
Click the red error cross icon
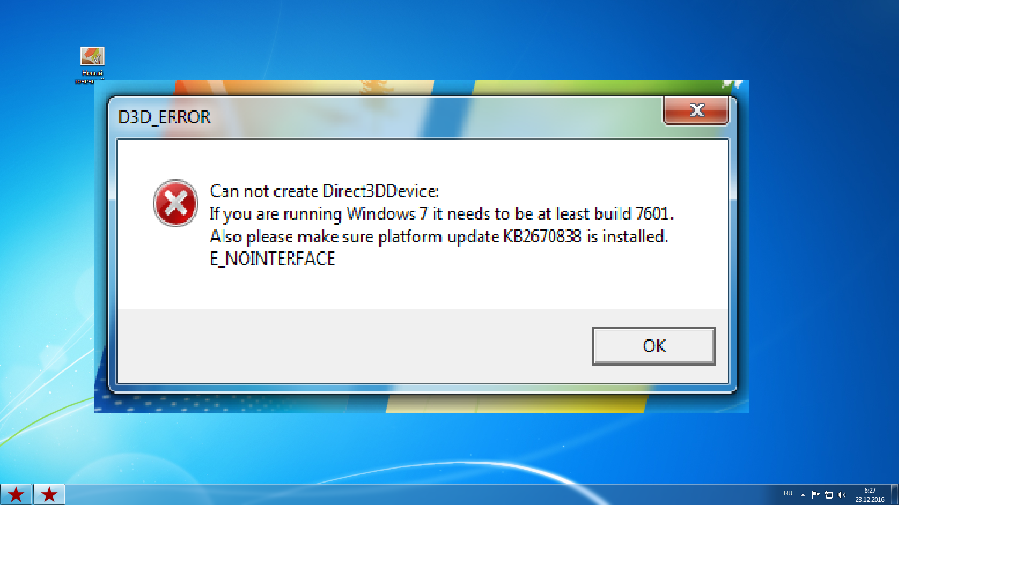tap(175, 203)
